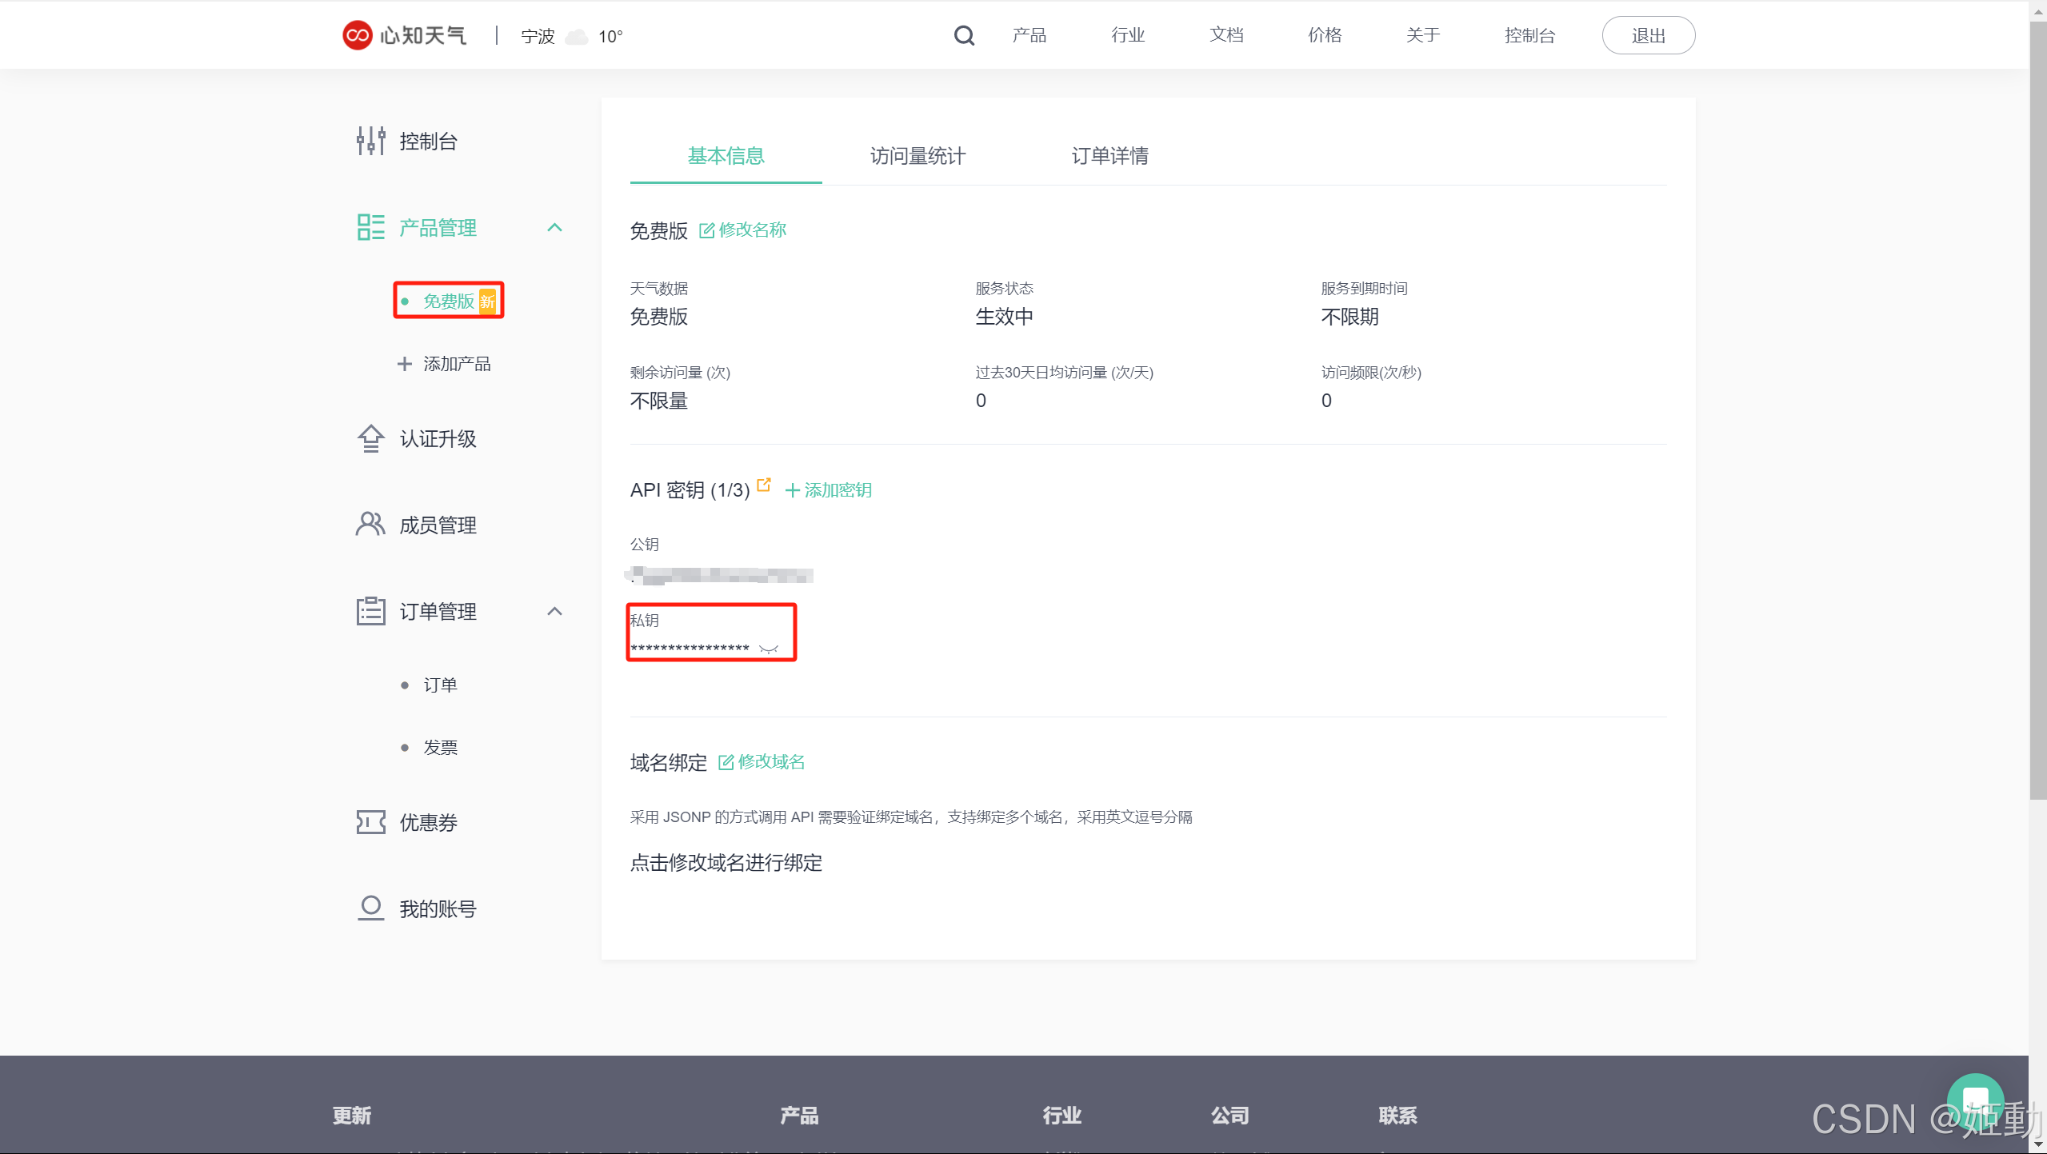Open 认证升级 in the sidebar

pos(437,439)
